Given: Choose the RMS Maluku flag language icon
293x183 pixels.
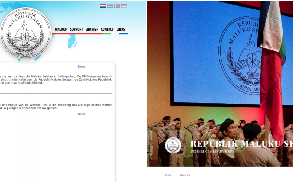Looking at the screenshot, I should 117,6.
